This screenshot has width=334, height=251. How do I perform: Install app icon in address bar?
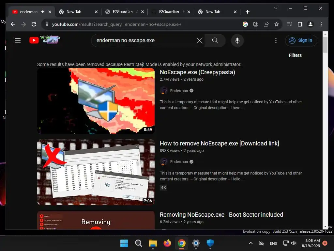[x=256, y=24]
